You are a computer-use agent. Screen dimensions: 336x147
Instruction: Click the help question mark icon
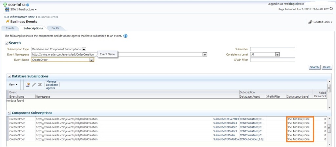coord(125,36)
